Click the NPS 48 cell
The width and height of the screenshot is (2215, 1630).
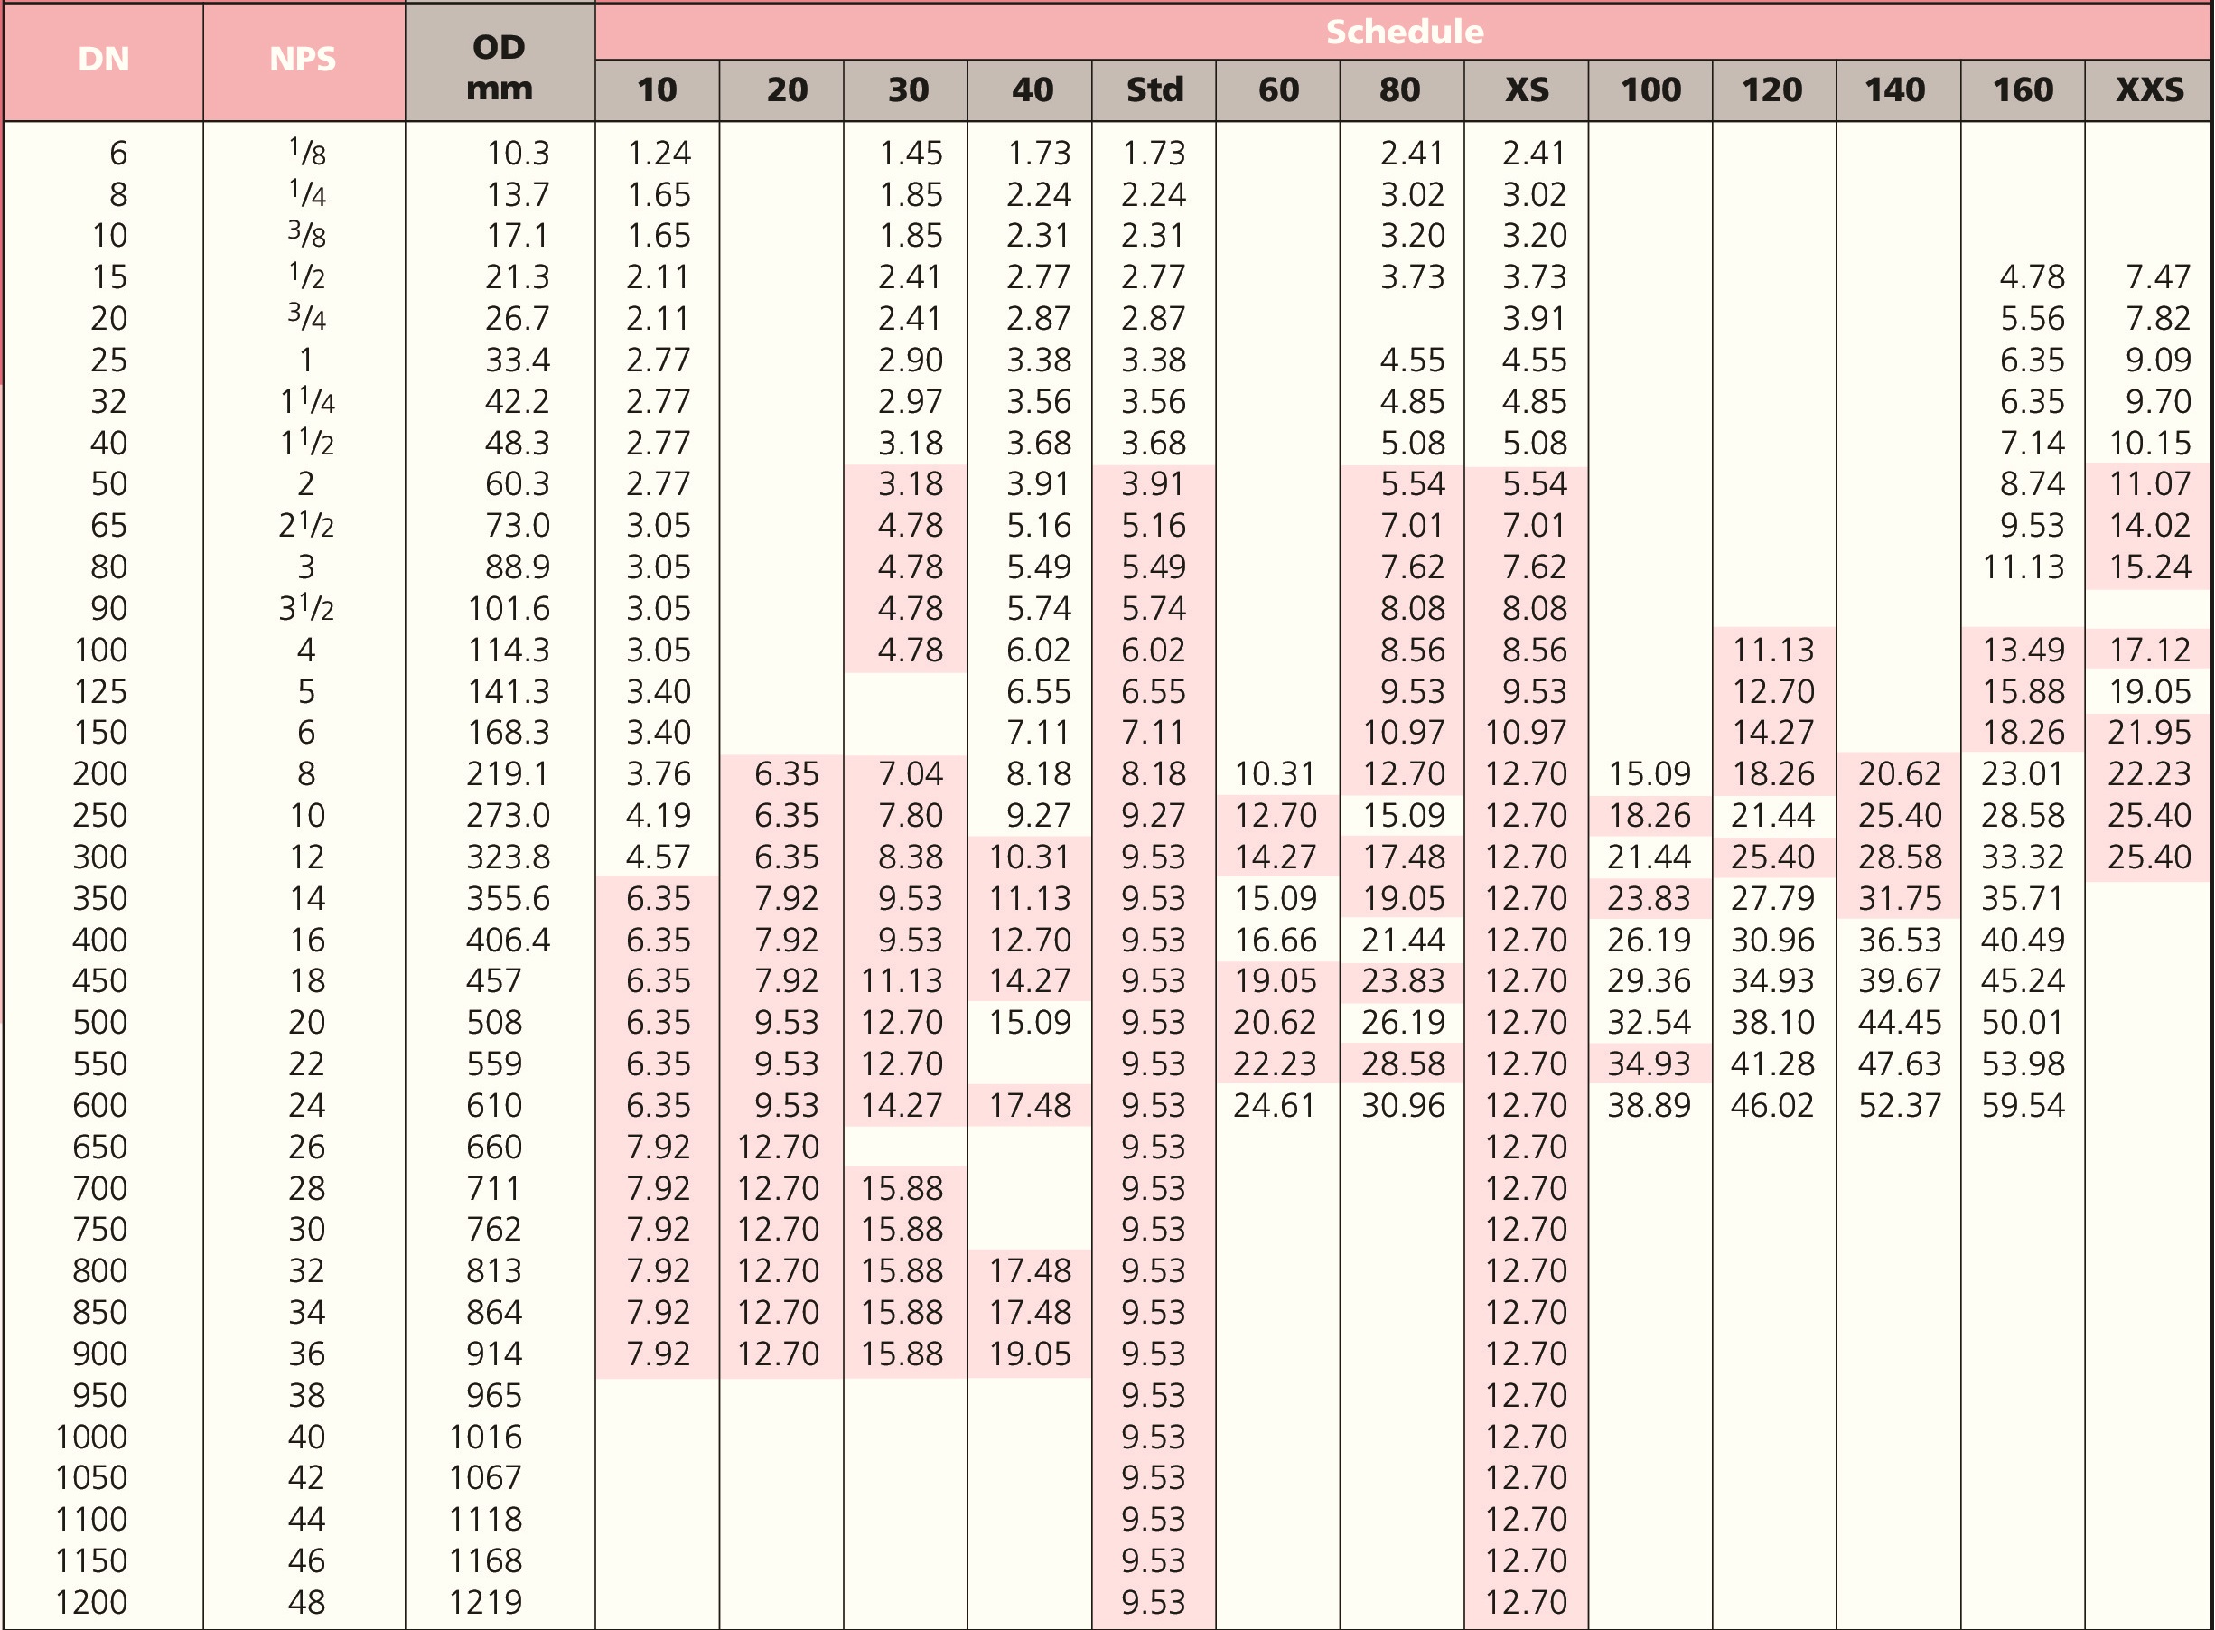(307, 1602)
